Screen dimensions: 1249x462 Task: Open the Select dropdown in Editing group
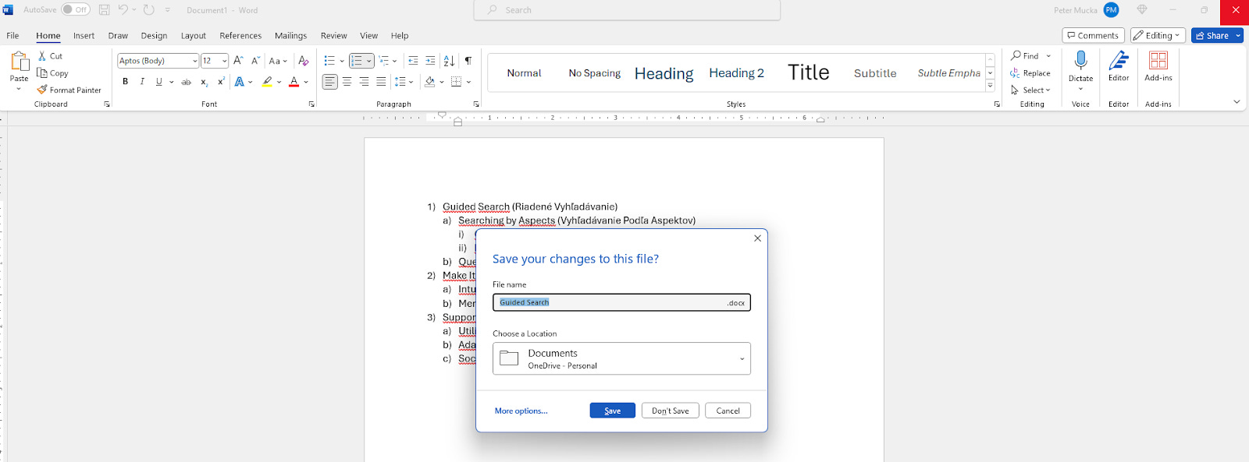click(1030, 90)
